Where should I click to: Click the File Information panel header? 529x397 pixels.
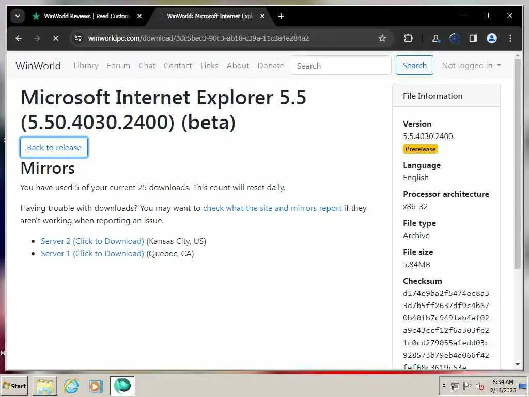pyautogui.click(x=446, y=96)
